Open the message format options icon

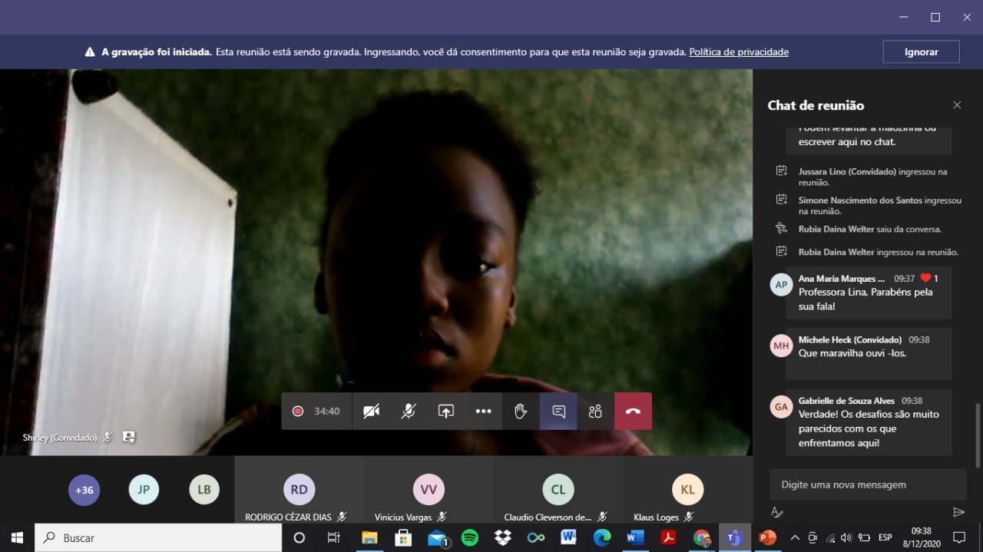click(x=776, y=512)
